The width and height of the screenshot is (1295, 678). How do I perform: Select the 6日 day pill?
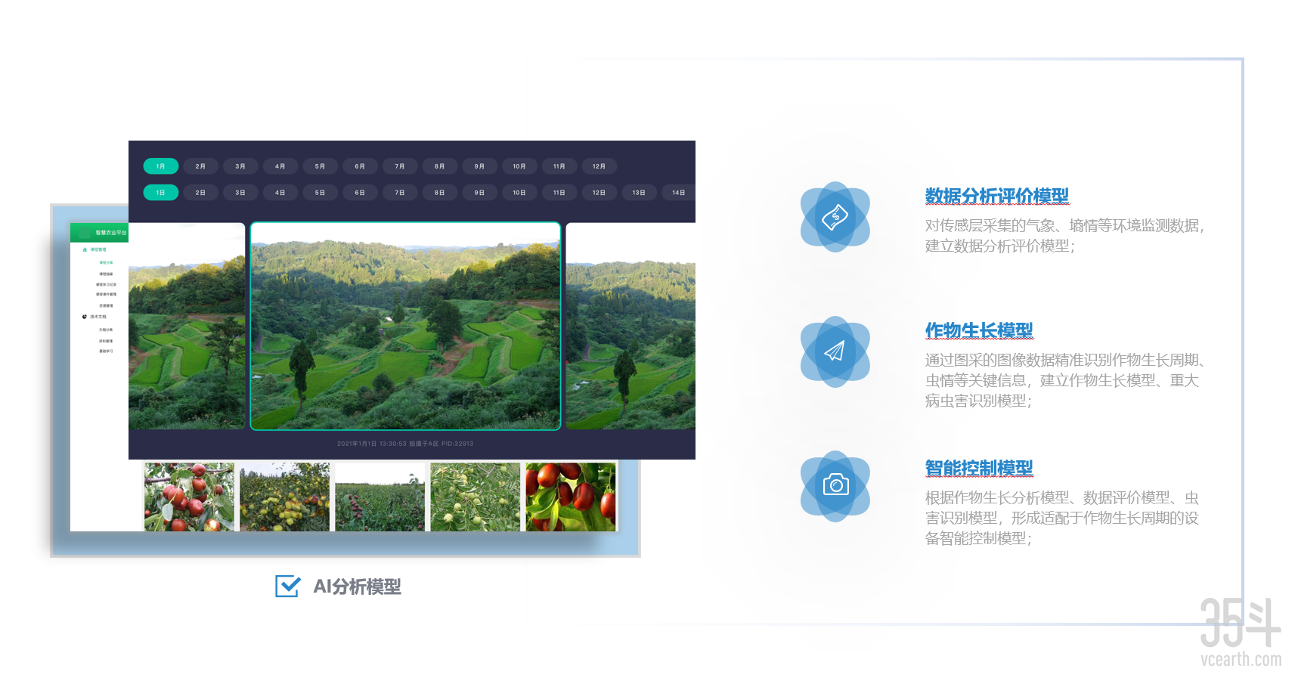point(360,193)
